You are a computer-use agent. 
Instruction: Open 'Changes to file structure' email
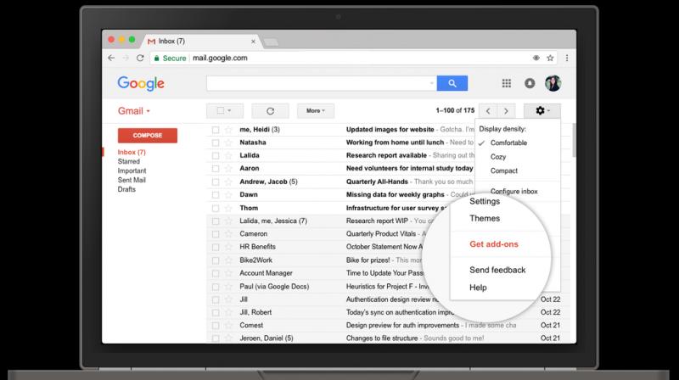coord(381,338)
